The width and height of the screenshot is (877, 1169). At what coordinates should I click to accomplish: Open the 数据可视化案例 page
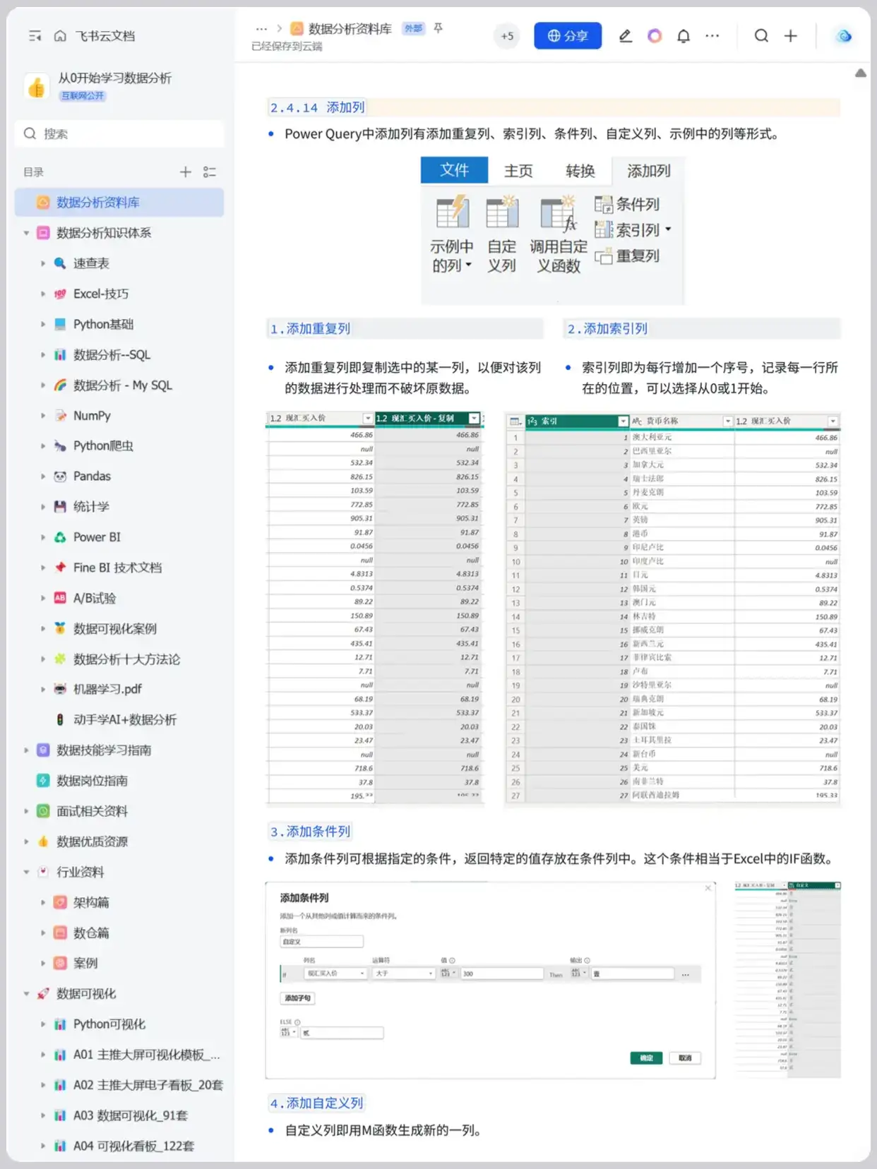point(114,628)
